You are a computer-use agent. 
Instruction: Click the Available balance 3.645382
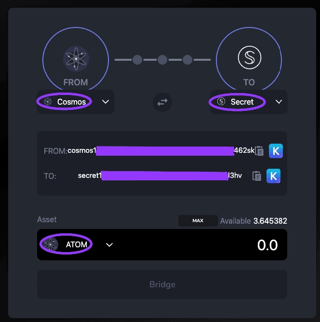[x=270, y=221]
